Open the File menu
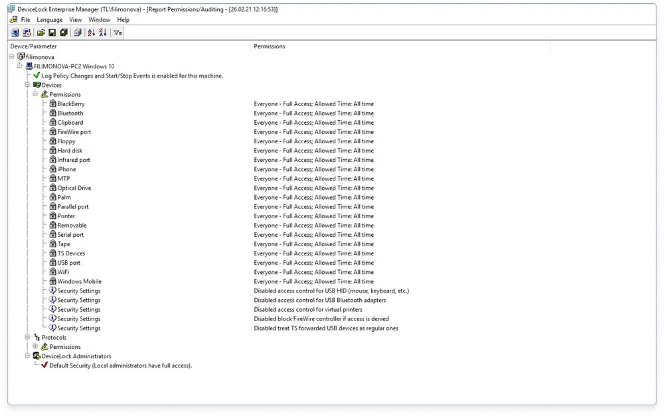664x416 pixels. click(x=25, y=19)
